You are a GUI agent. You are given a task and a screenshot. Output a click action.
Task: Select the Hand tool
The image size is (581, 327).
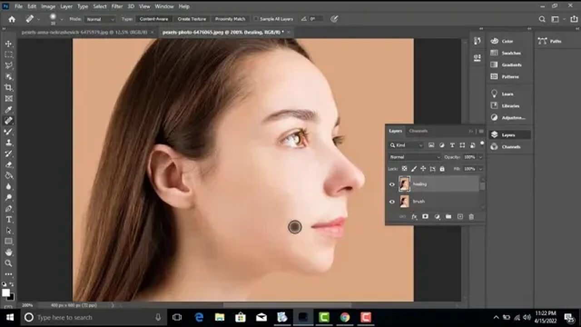click(9, 252)
